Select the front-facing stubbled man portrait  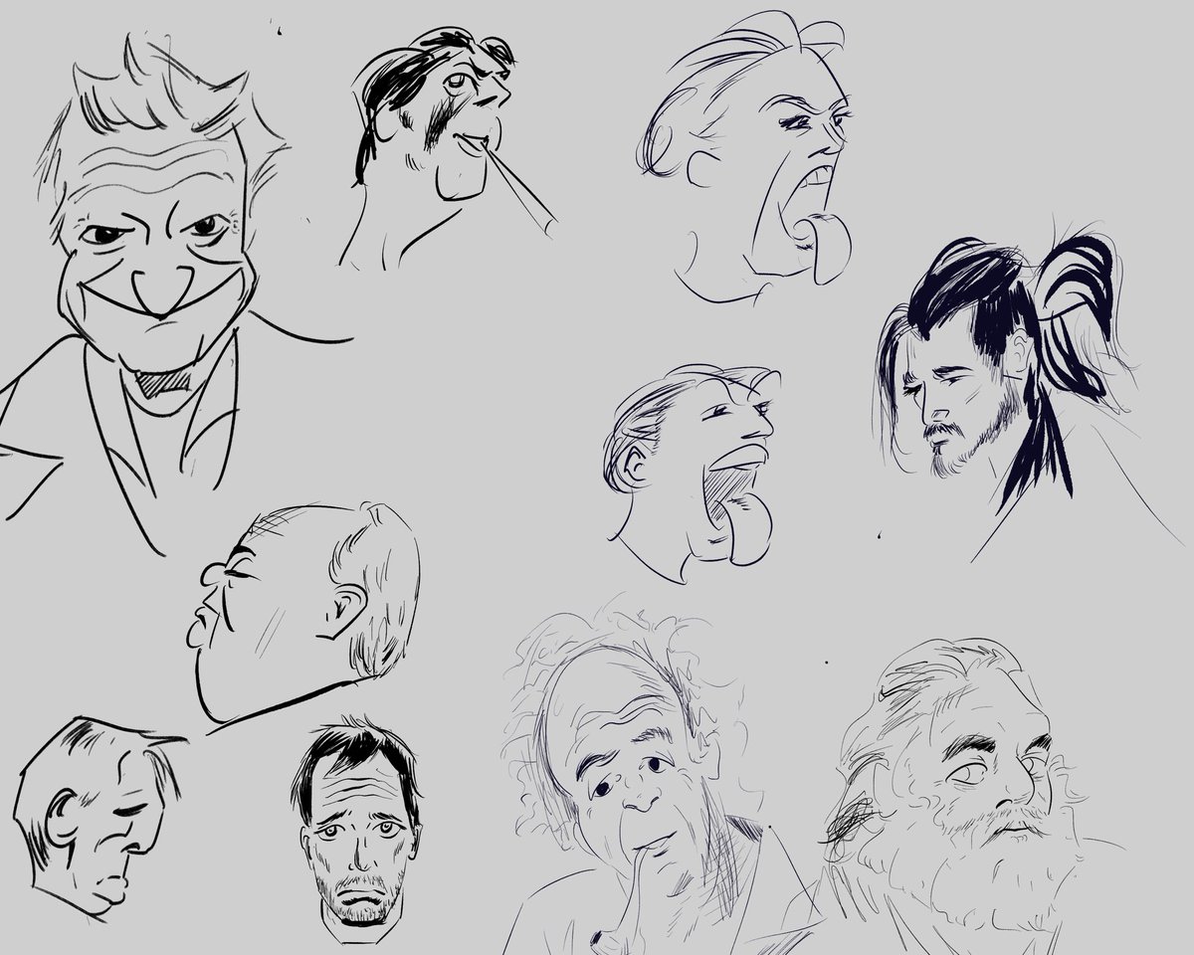(x=356, y=831)
